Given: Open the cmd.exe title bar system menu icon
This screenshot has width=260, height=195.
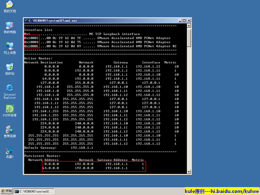Looking at the screenshot, I should coord(26,21).
